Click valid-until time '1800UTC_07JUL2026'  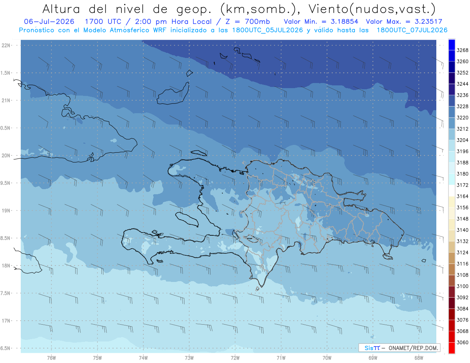412,30
